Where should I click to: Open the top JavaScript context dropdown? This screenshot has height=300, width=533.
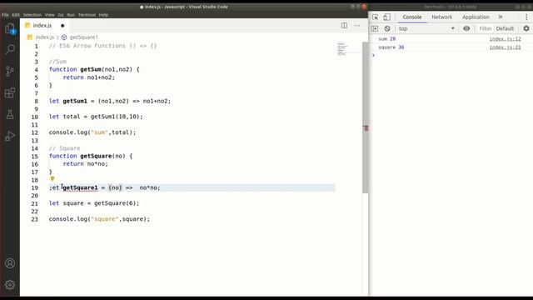426,28
